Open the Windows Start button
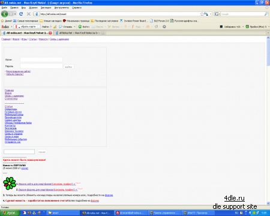Image resolution: width=270 pixels, height=216 pixels. (x=10, y=213)
